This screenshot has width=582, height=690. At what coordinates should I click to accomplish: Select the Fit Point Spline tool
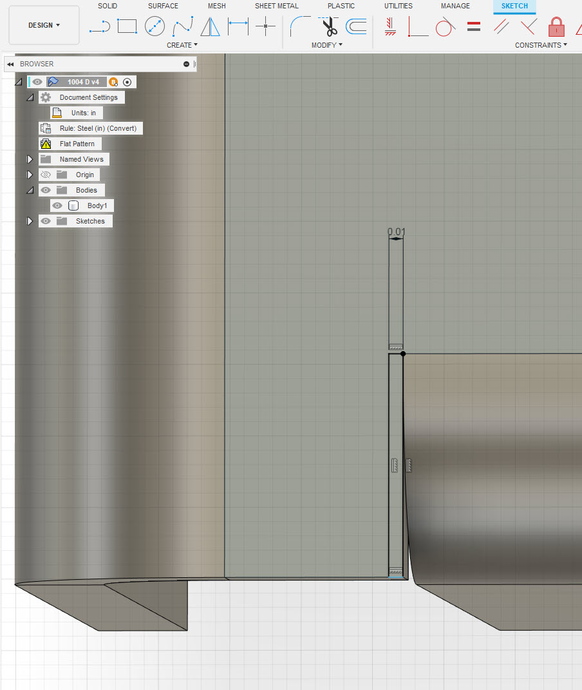(x=182, y=26)
